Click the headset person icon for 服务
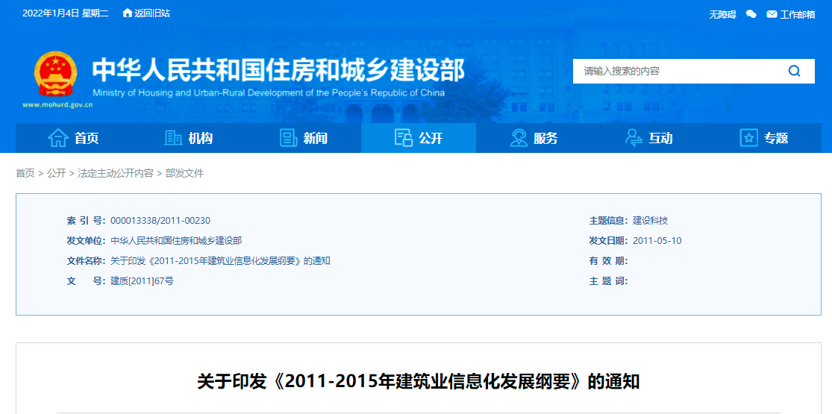 (x=519, y=138)
